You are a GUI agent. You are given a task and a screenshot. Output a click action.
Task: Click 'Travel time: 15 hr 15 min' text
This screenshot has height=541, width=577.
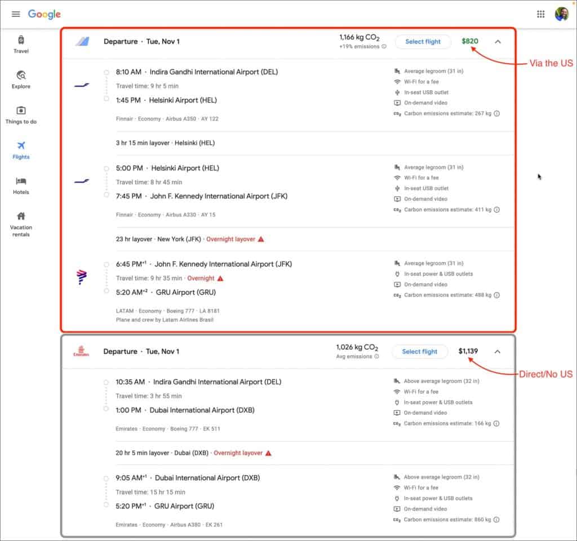point(150,492)
